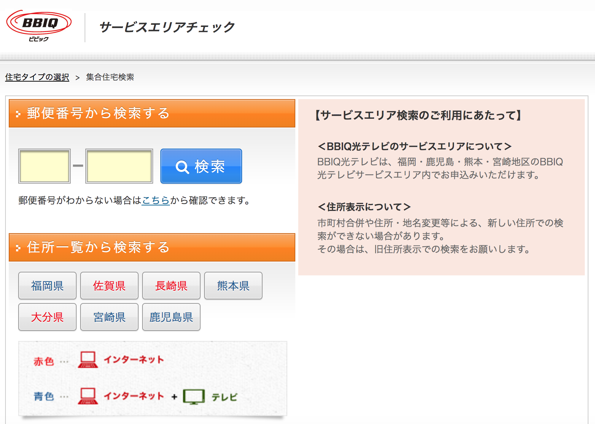The image size is (595, 424).
Task: Choose 長崎県 from the prefecture list
Action: tap(171, 286)
